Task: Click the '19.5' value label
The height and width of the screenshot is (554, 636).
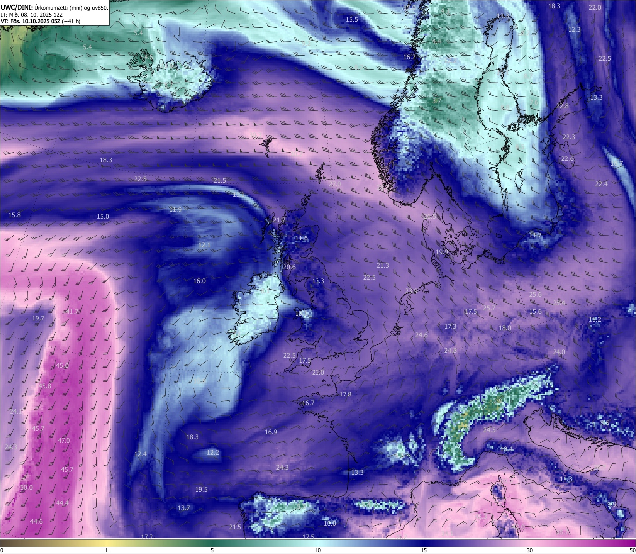Action: pos(201,490)
